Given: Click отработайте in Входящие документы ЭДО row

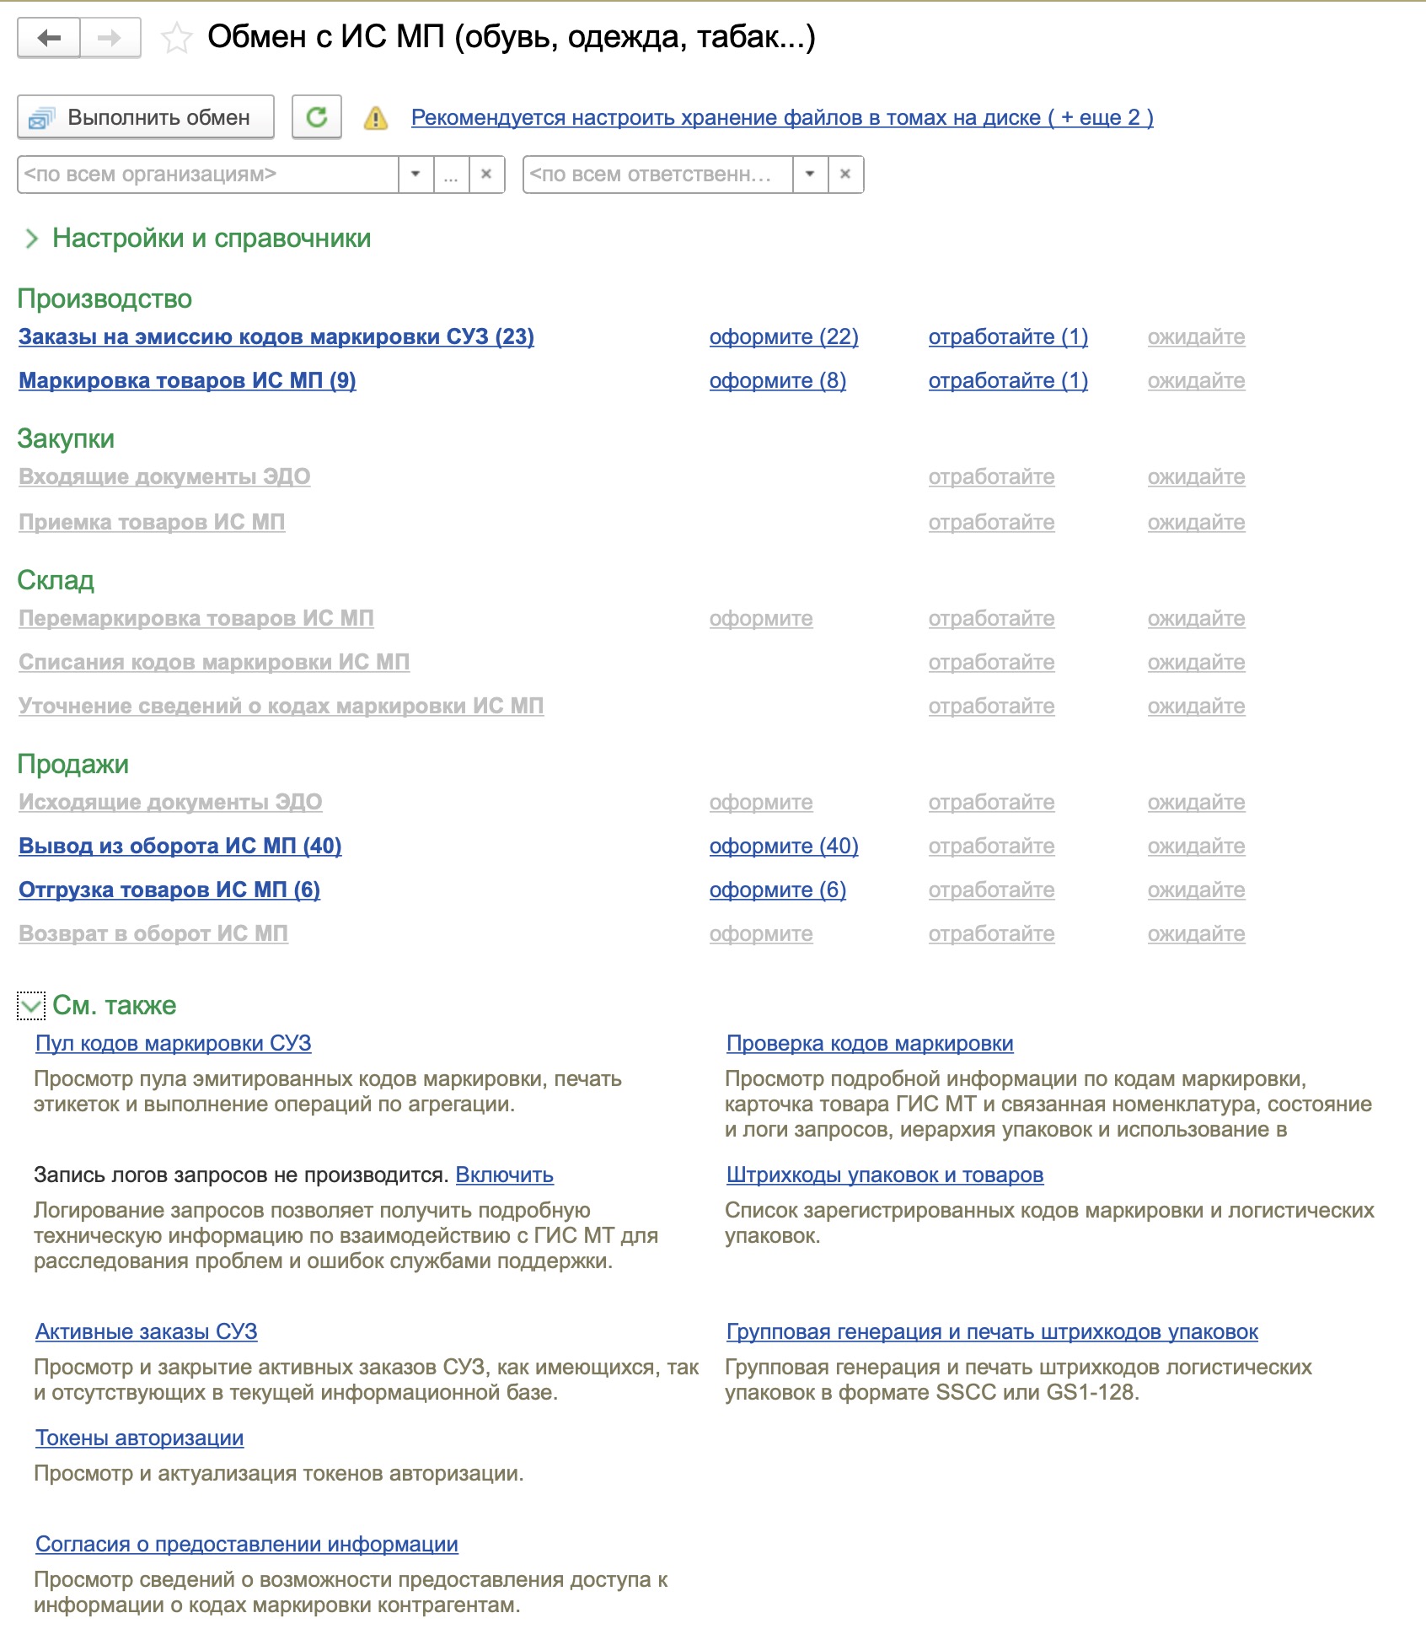Looking at the screenshot, I should click(991, 477).
